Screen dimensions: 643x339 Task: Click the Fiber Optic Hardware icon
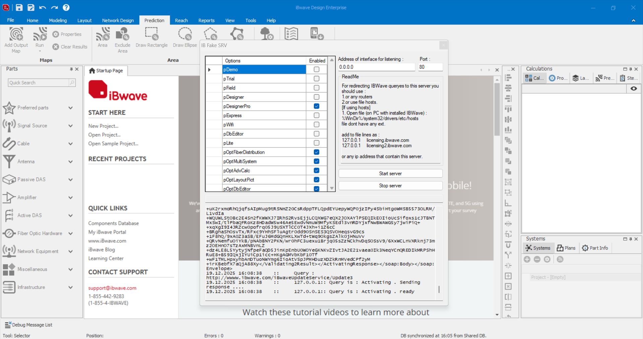click(x=9, y=233)
